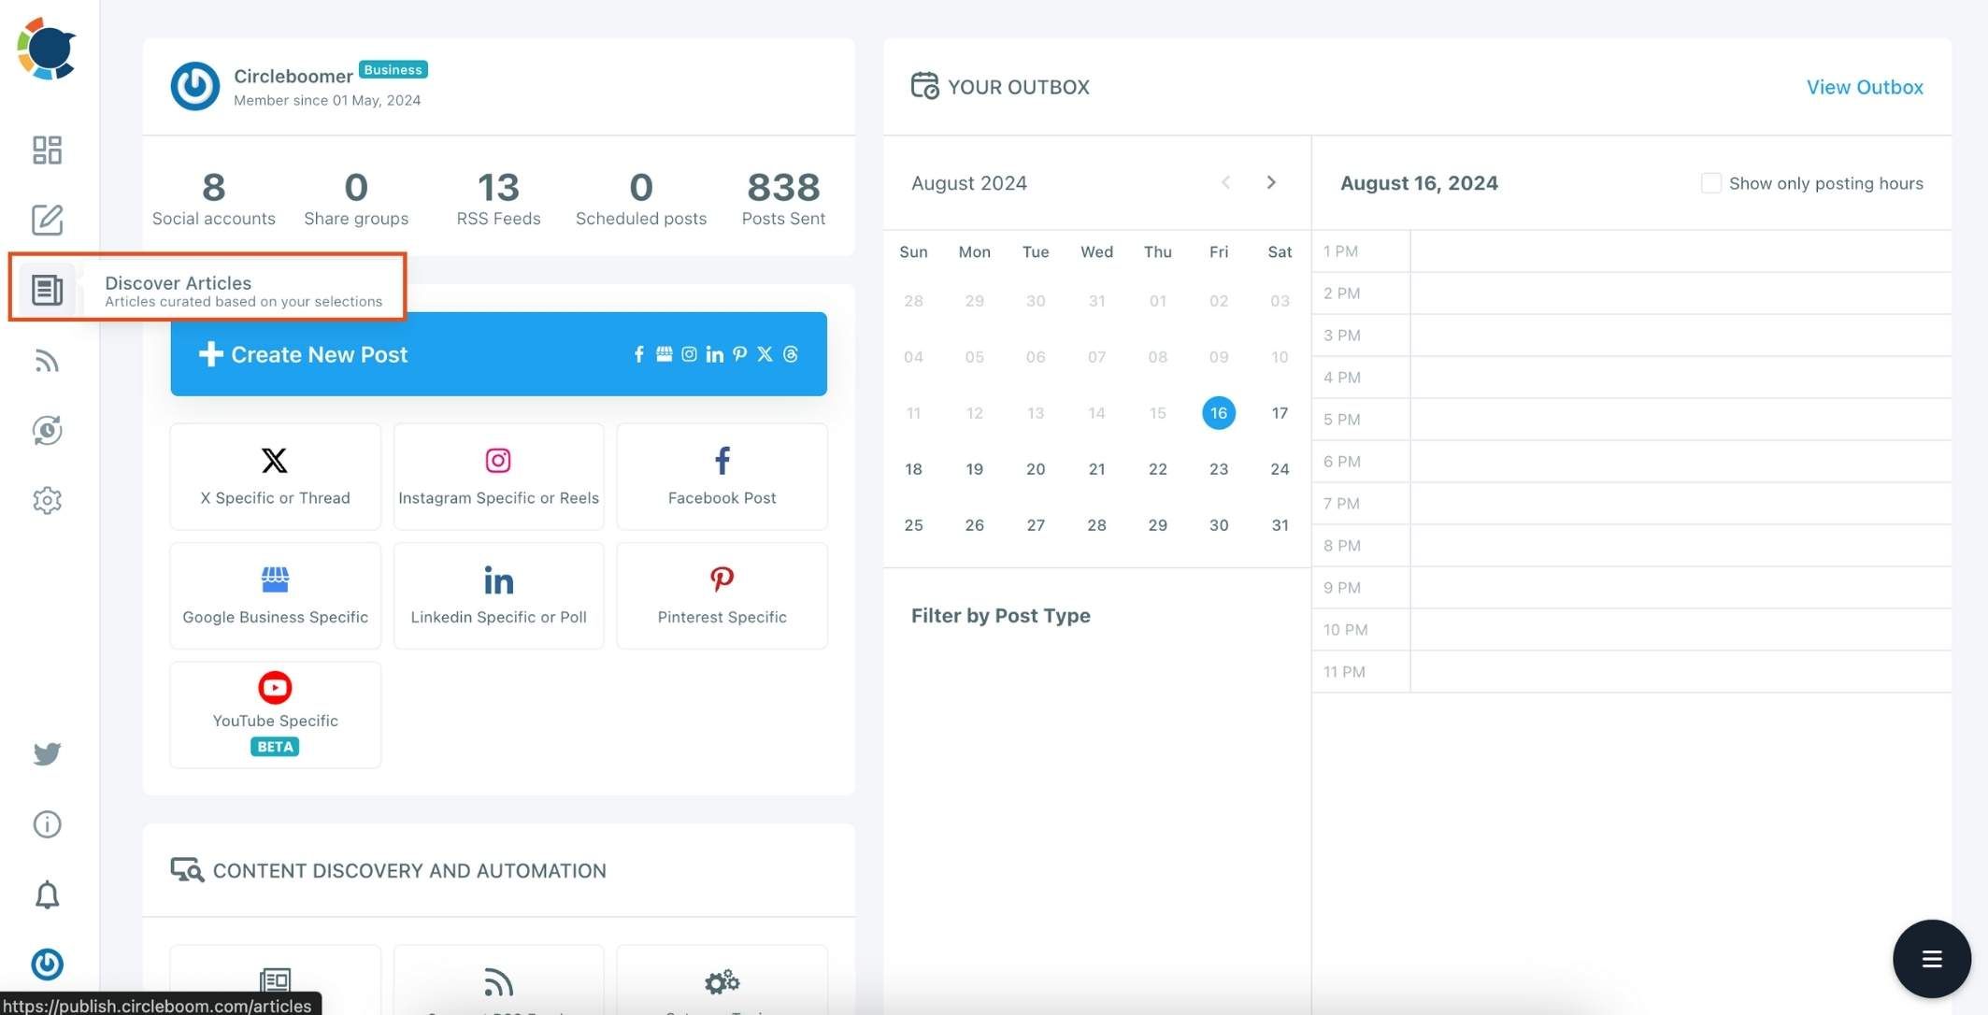Select the Create Post editor icon
The height and width of the screenshot is (1015, 1988).
click(47, 220)
